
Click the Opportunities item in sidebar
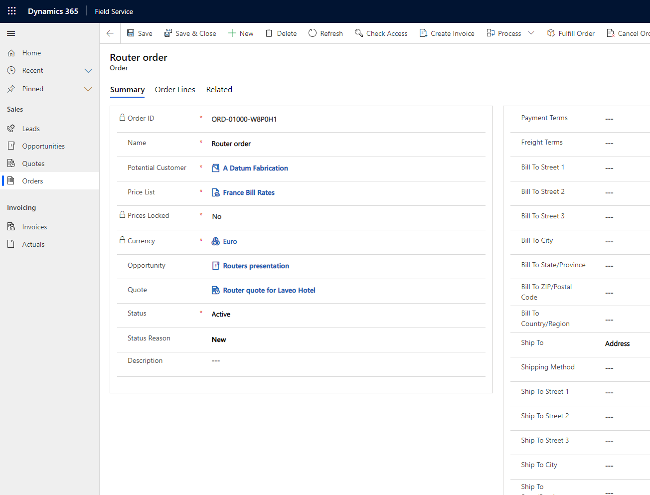tap(50, 146)
